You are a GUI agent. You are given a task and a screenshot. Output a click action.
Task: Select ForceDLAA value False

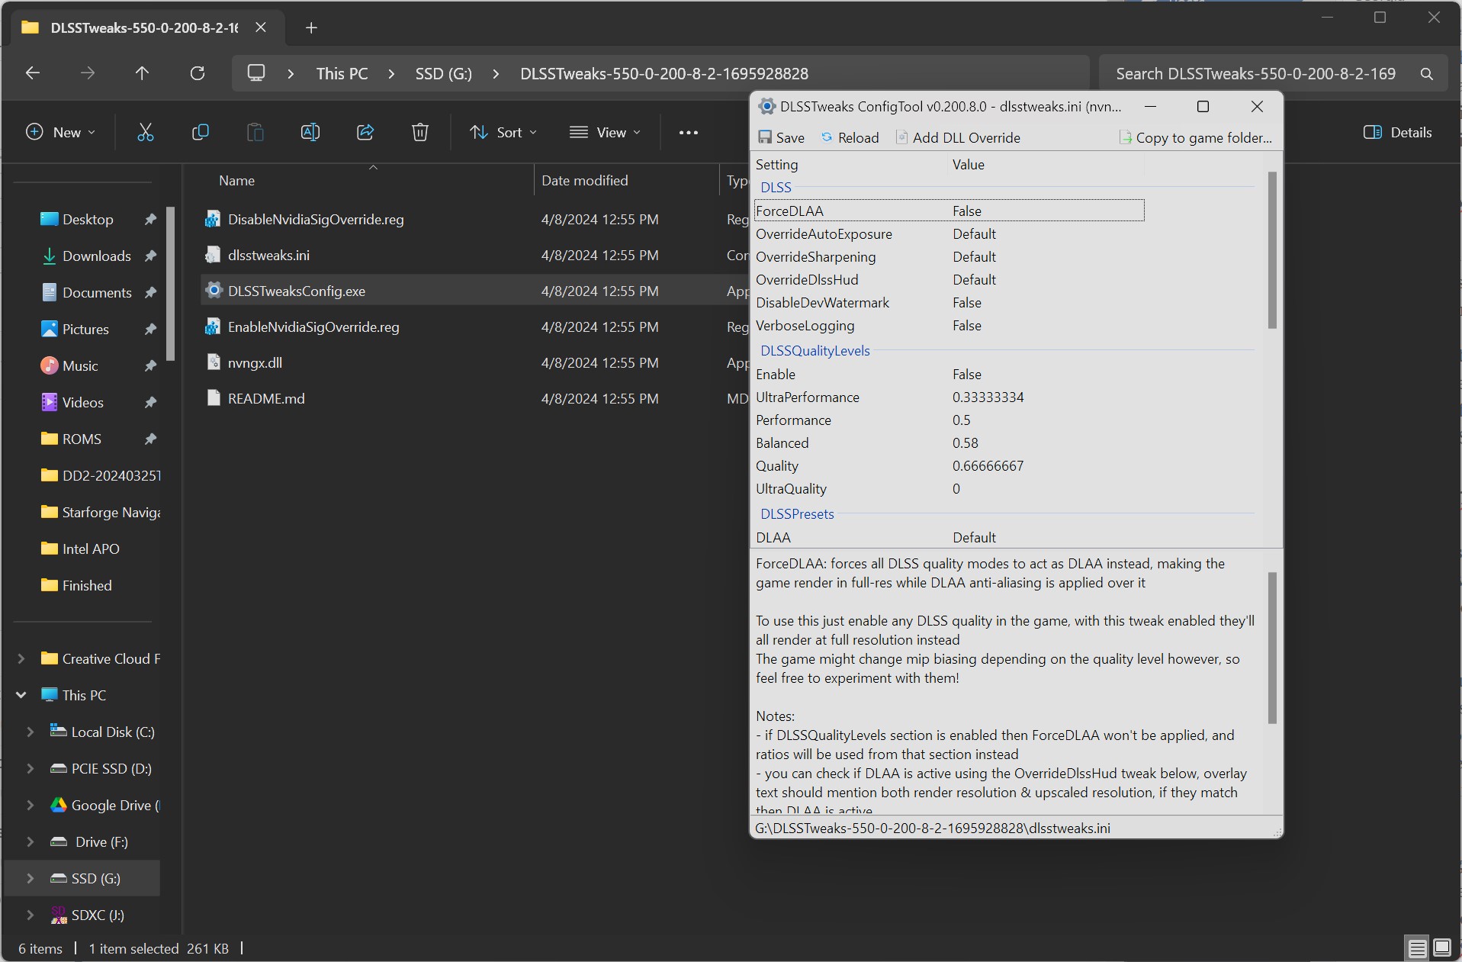966,211
